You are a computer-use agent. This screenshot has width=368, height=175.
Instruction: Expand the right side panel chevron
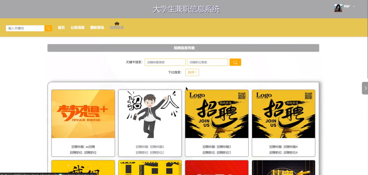[x=365, y=88]
